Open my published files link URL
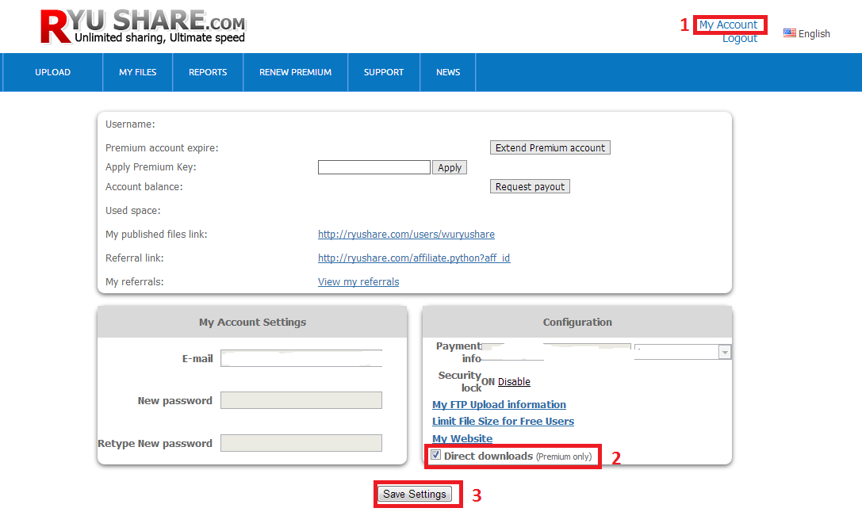The image size is (862, 531). pyautogui.click(x=406, y=234)
